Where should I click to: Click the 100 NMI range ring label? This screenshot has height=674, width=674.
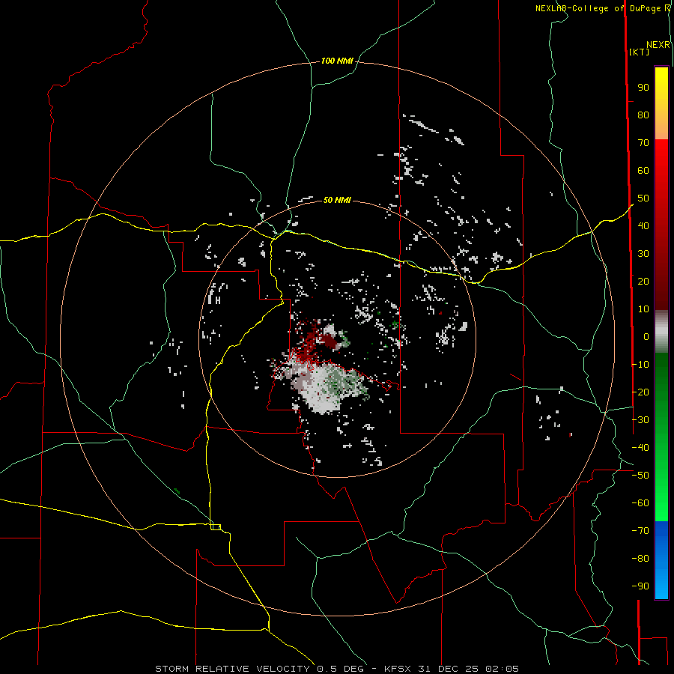(x=337, y=61)
